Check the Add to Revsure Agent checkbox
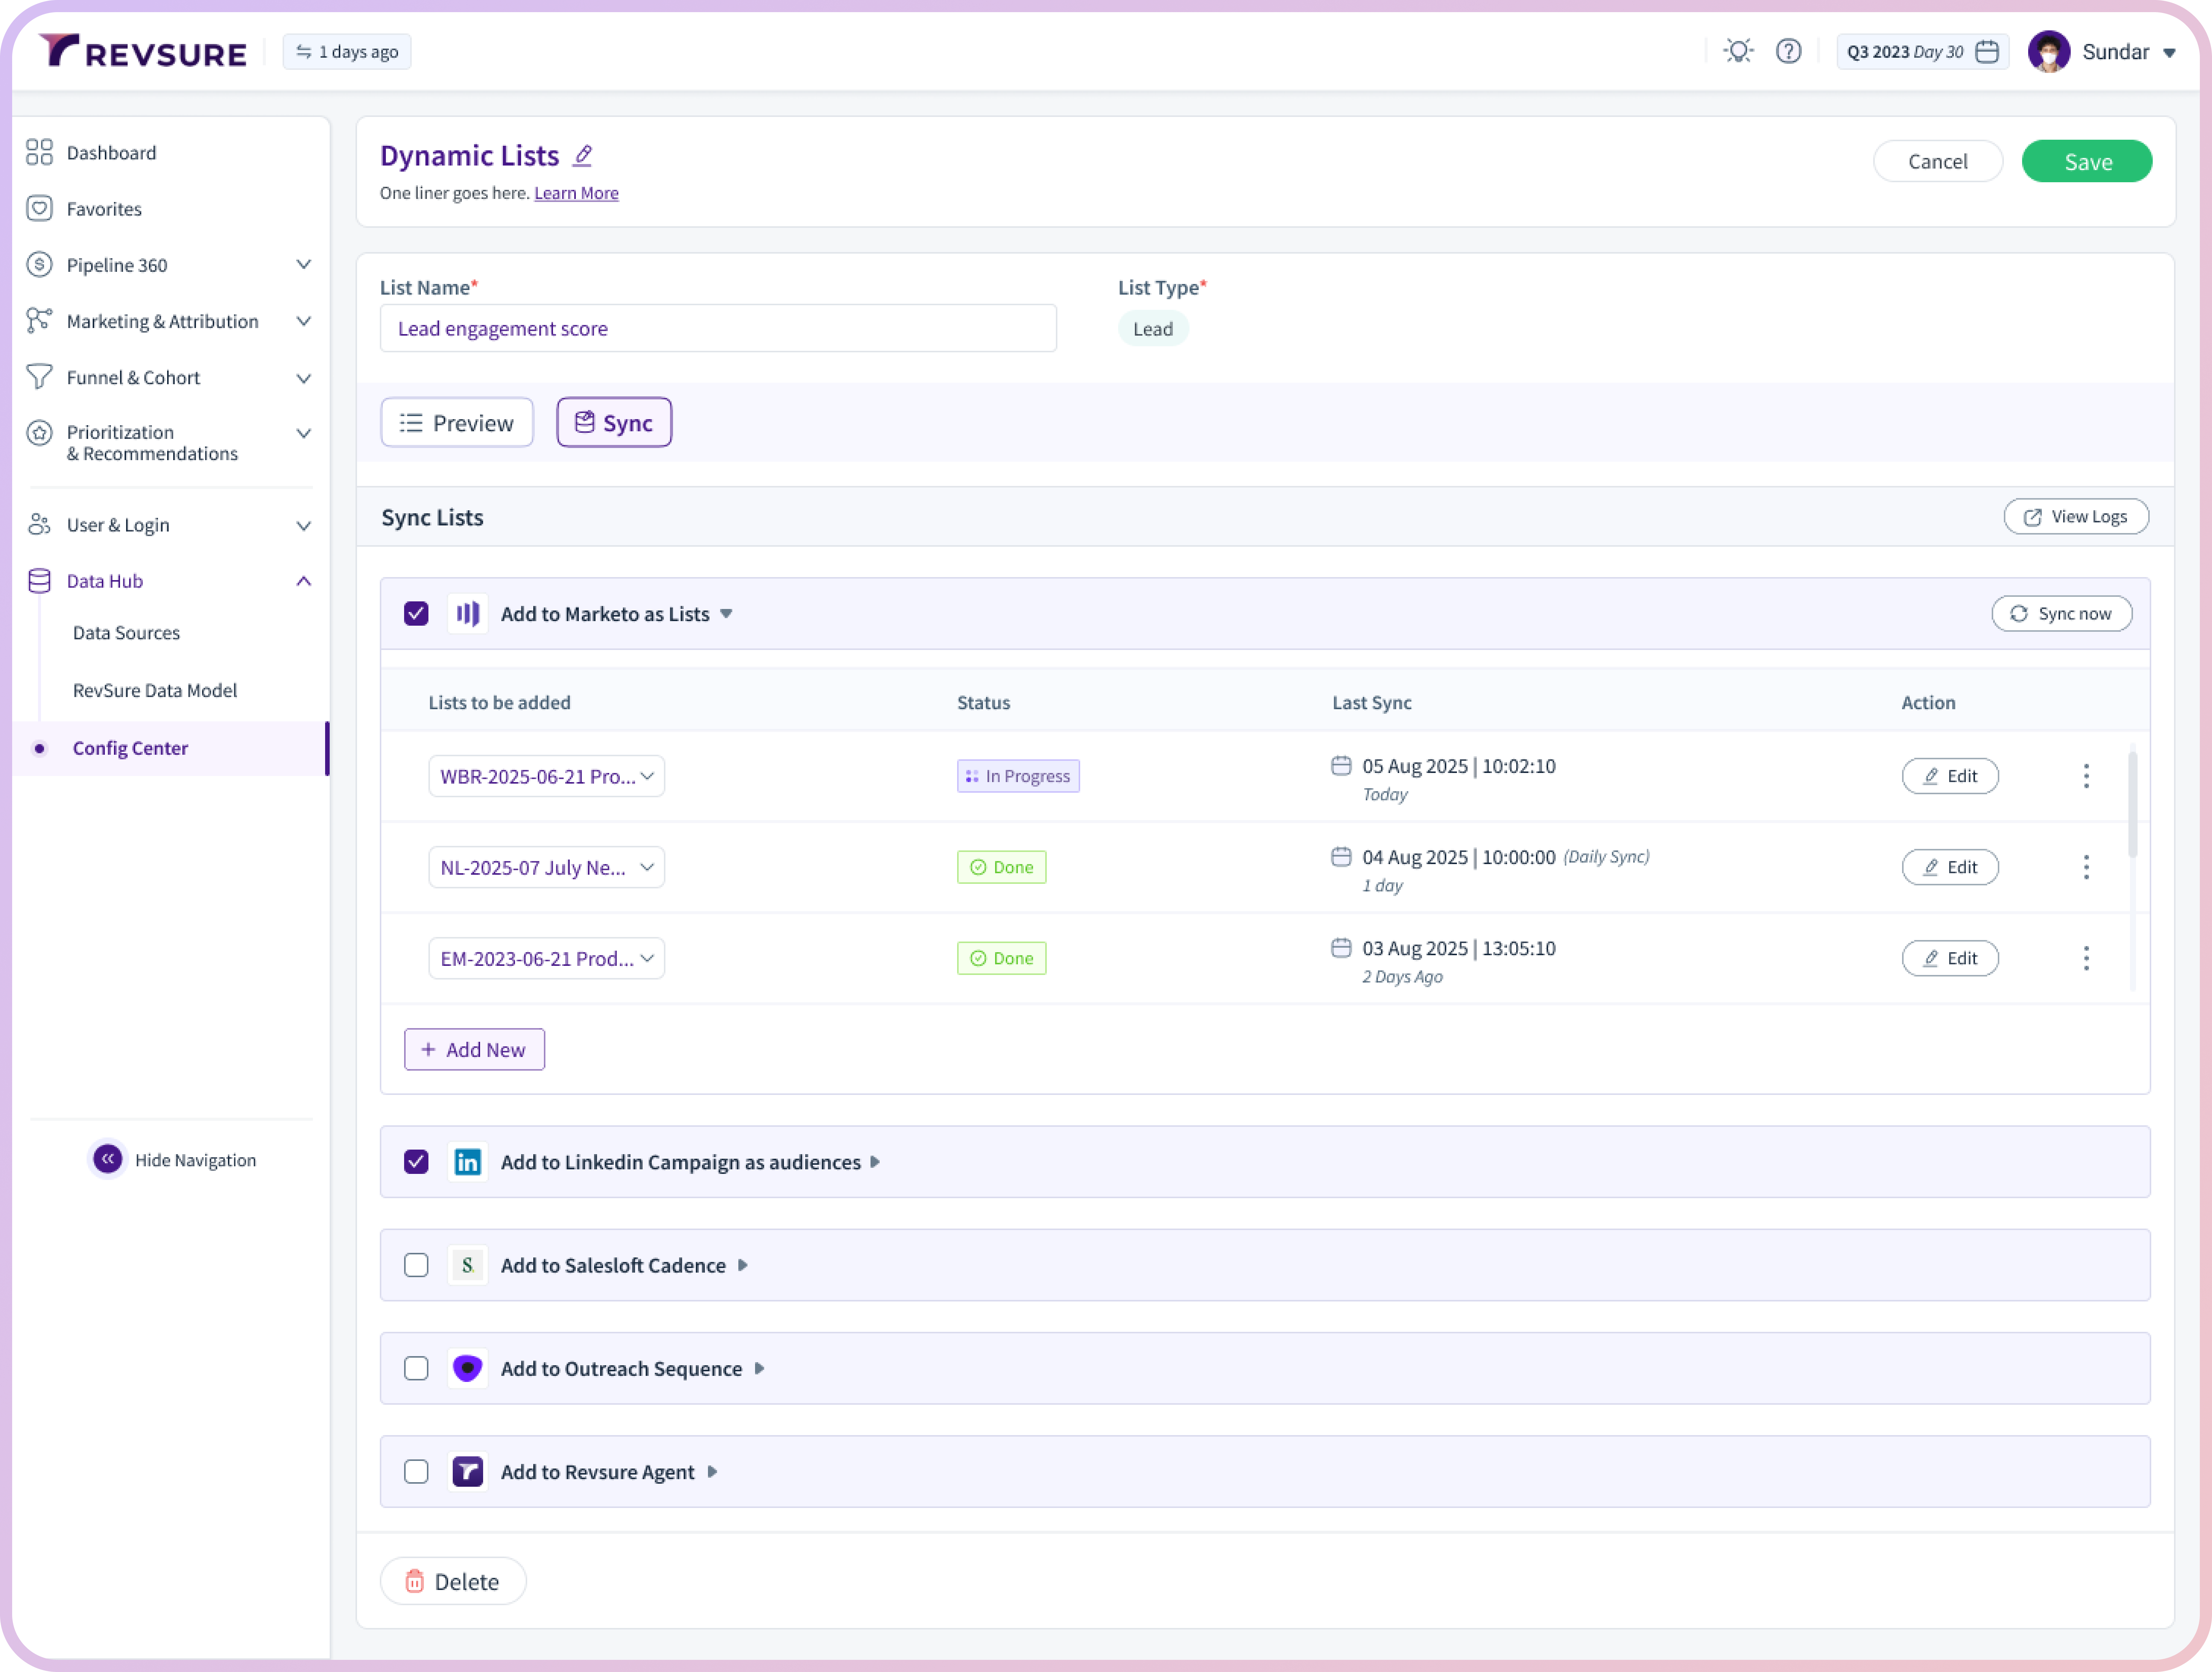Viewport: 2212px width, 1672px height. [416, 1471]
